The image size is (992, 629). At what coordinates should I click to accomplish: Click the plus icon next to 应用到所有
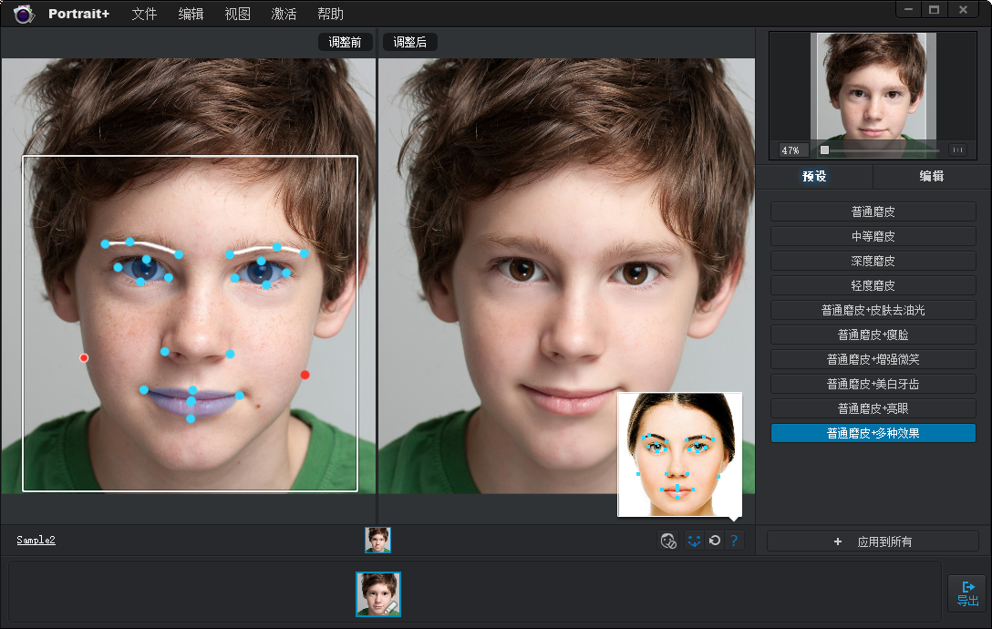pos(838,541)
